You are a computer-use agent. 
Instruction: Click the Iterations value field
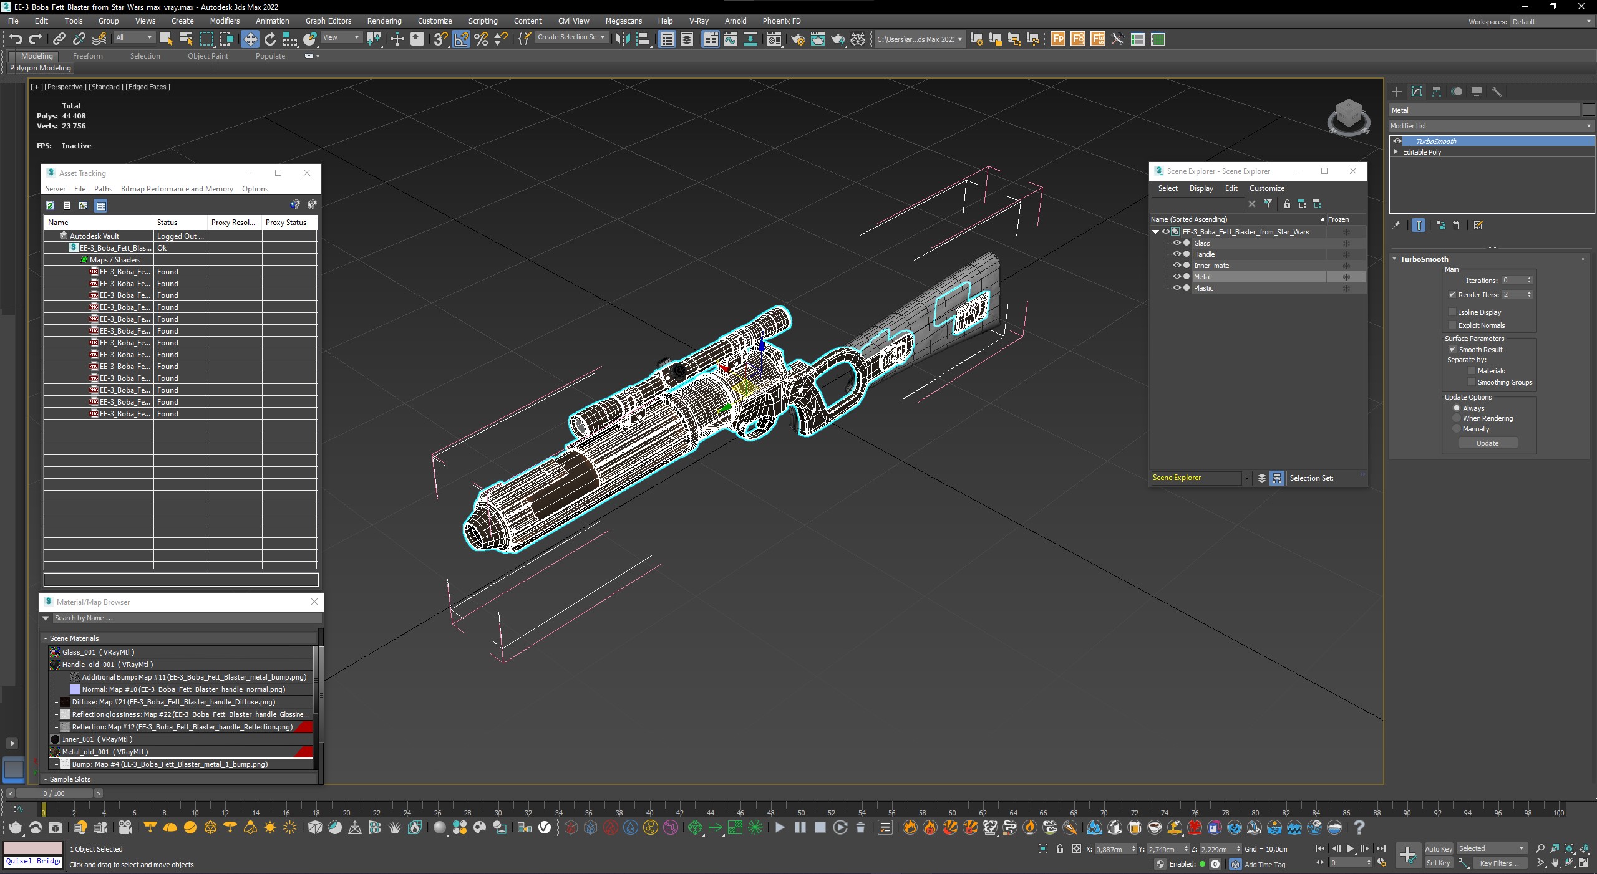click(1512, 280)
